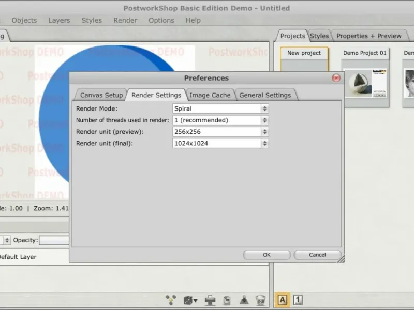This screenshot has height=310, width=414.
Task: Close the Preferences dialog with red button
Action: (336, 78)
